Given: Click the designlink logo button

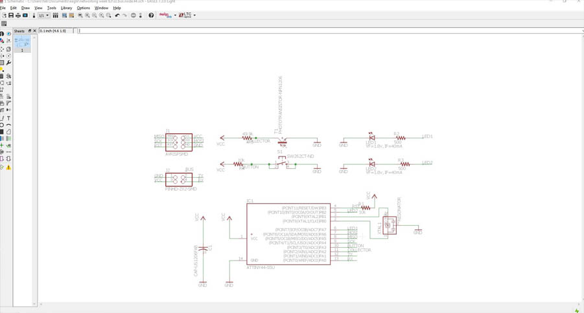Looking at the screenshot, I should pos(165,16).
